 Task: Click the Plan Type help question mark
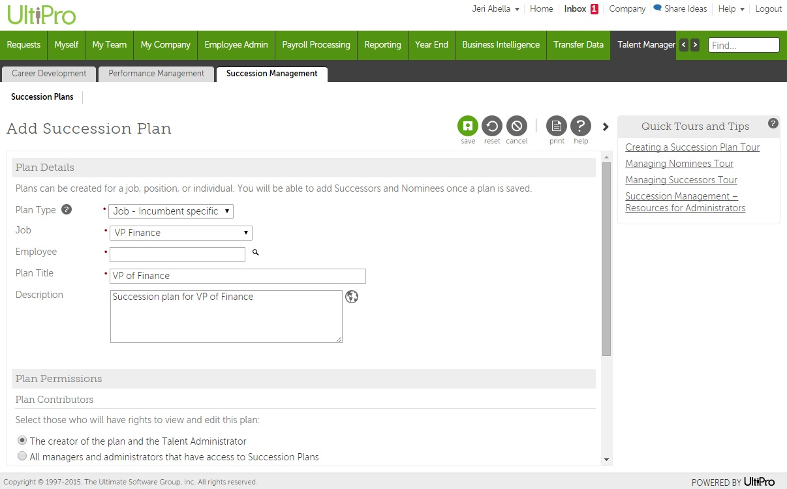pyautogui.click(x=67, y=210)
